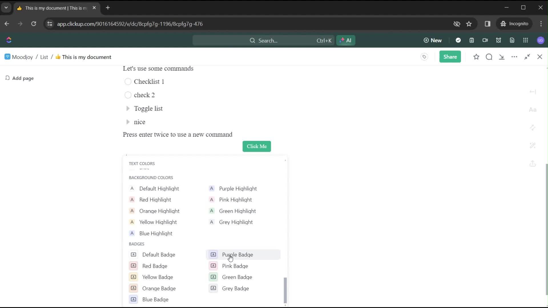Click the export download arrow icon
The height and width of the screenshot is (308, 548).
click(501, 57)
